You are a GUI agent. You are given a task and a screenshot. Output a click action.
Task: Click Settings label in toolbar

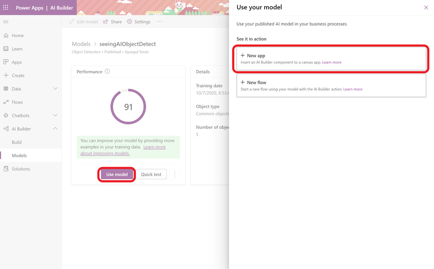coord(142,22)
